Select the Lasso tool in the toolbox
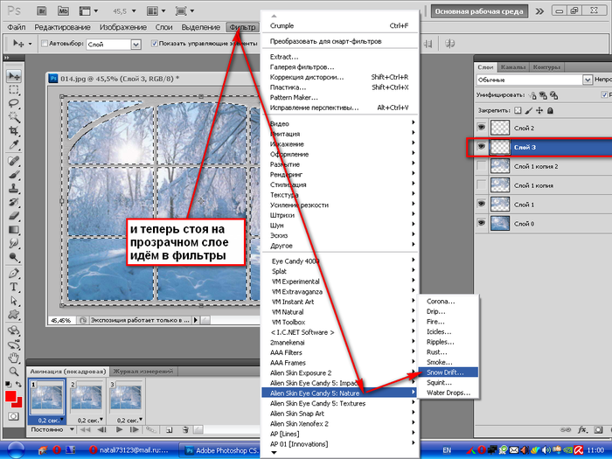 tap(14, 104)
